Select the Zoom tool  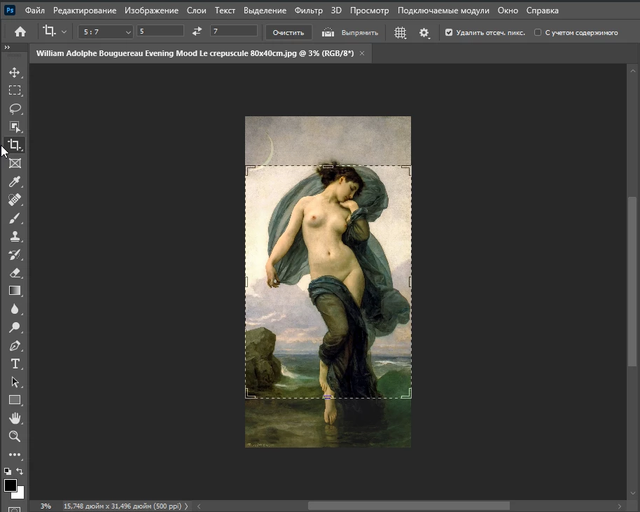click(14, 436)
